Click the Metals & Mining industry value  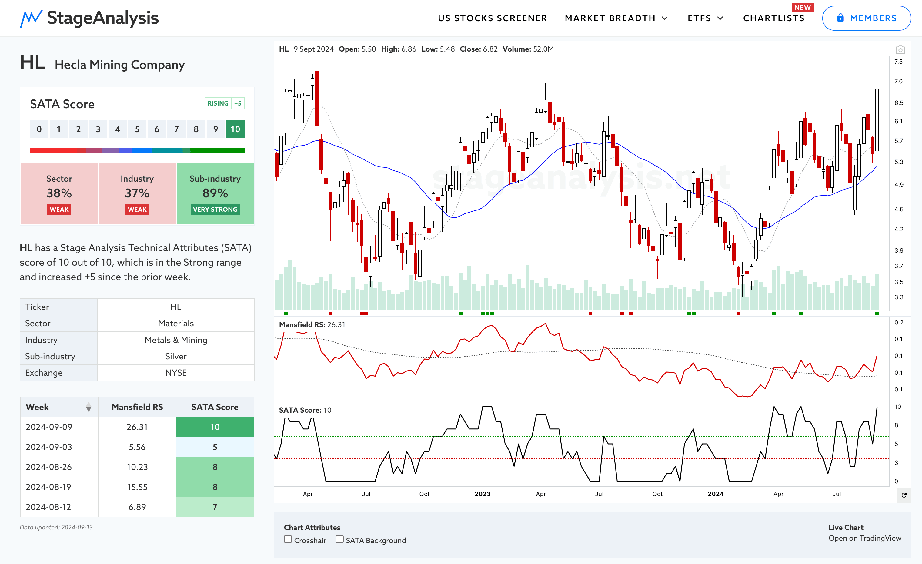coord(176,340)
